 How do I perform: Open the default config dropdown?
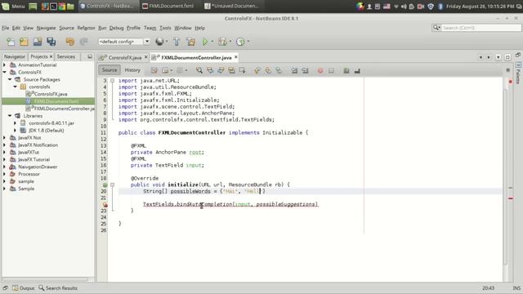tap(147, 42)
